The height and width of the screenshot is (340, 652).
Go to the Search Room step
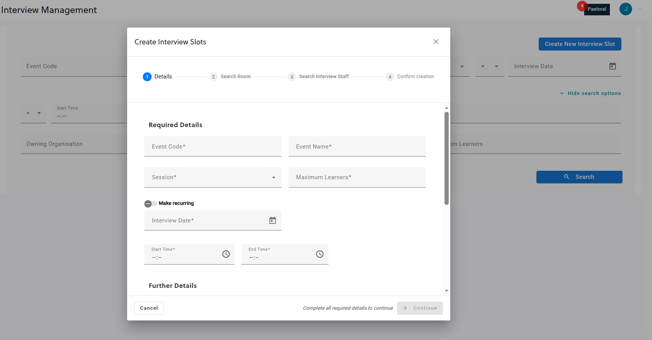click(x=230, y=77)
